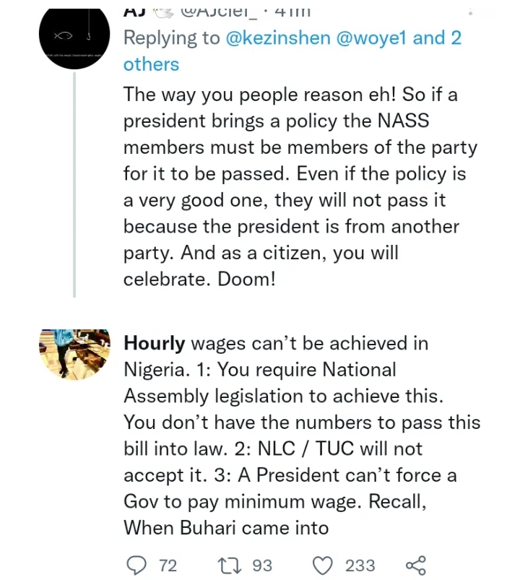Image resolution: width=520 pixels, height=580 pixels.
Task: Open the share icon menu
Action: 416,565
